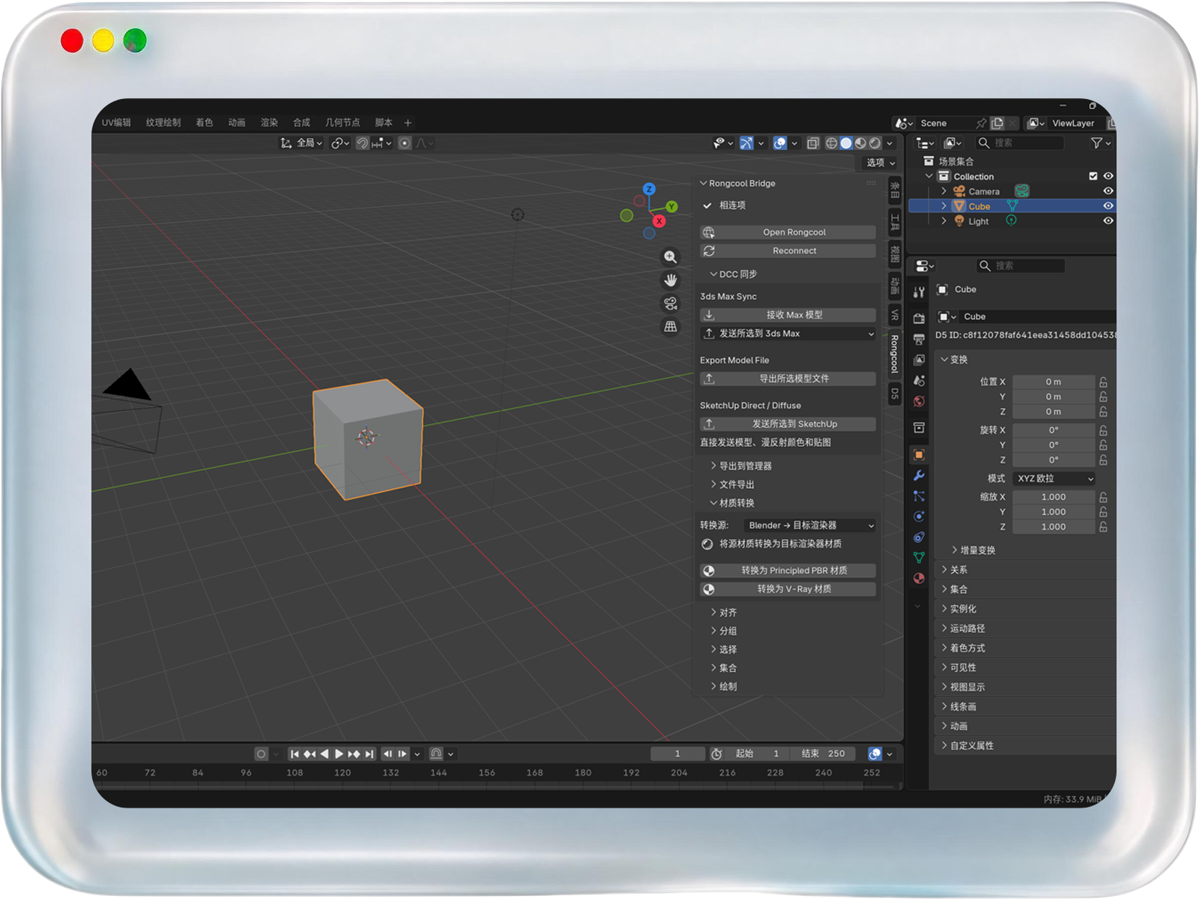
Task: Open the Output properties printer tab
Action: pos(919,339)
